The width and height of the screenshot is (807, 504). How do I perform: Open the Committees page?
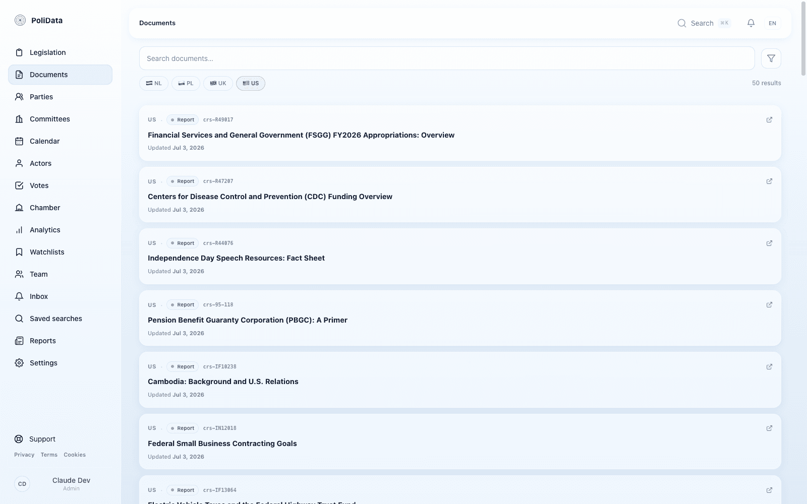coord(60,119)
